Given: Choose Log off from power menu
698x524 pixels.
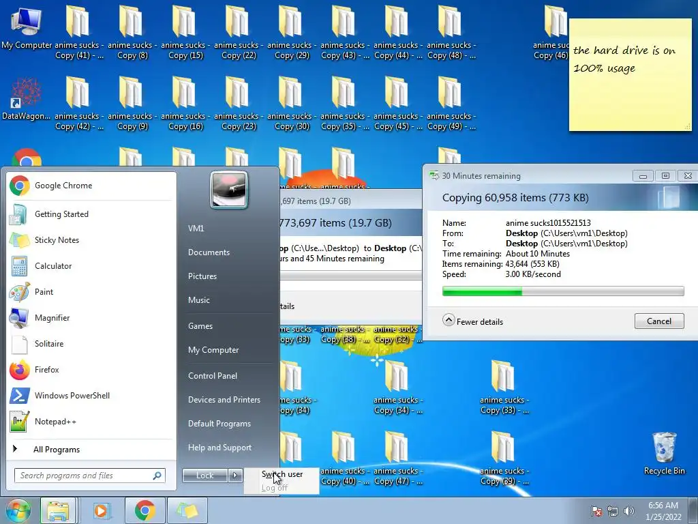Looking at the screenshot, I should coord(282,487).
